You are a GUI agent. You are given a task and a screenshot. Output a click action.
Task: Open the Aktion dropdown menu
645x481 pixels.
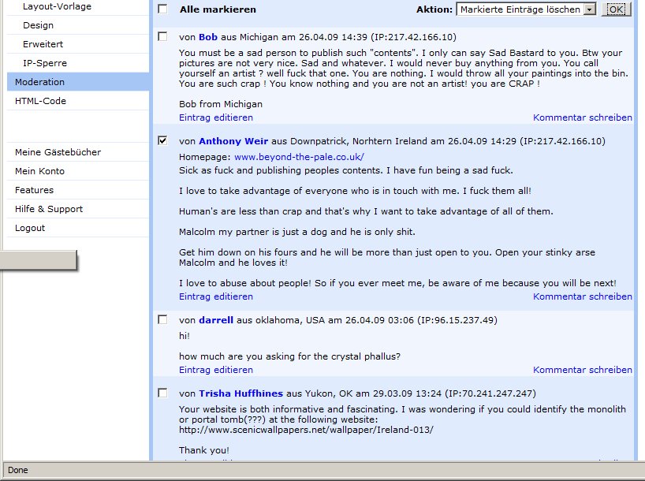click(526, 9)
